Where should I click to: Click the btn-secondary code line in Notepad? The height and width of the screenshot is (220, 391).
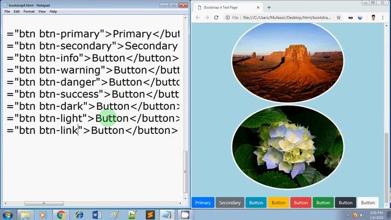(93, 46)
